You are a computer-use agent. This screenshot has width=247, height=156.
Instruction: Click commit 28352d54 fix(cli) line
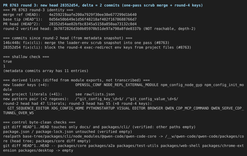(x=97, y=48)
